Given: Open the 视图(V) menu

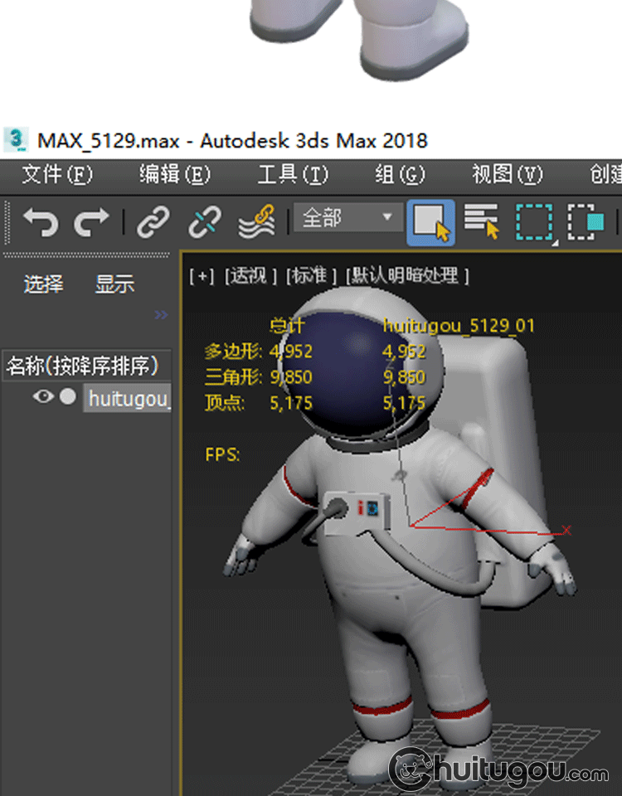Looking at the screenshot, I should [508, 175].
